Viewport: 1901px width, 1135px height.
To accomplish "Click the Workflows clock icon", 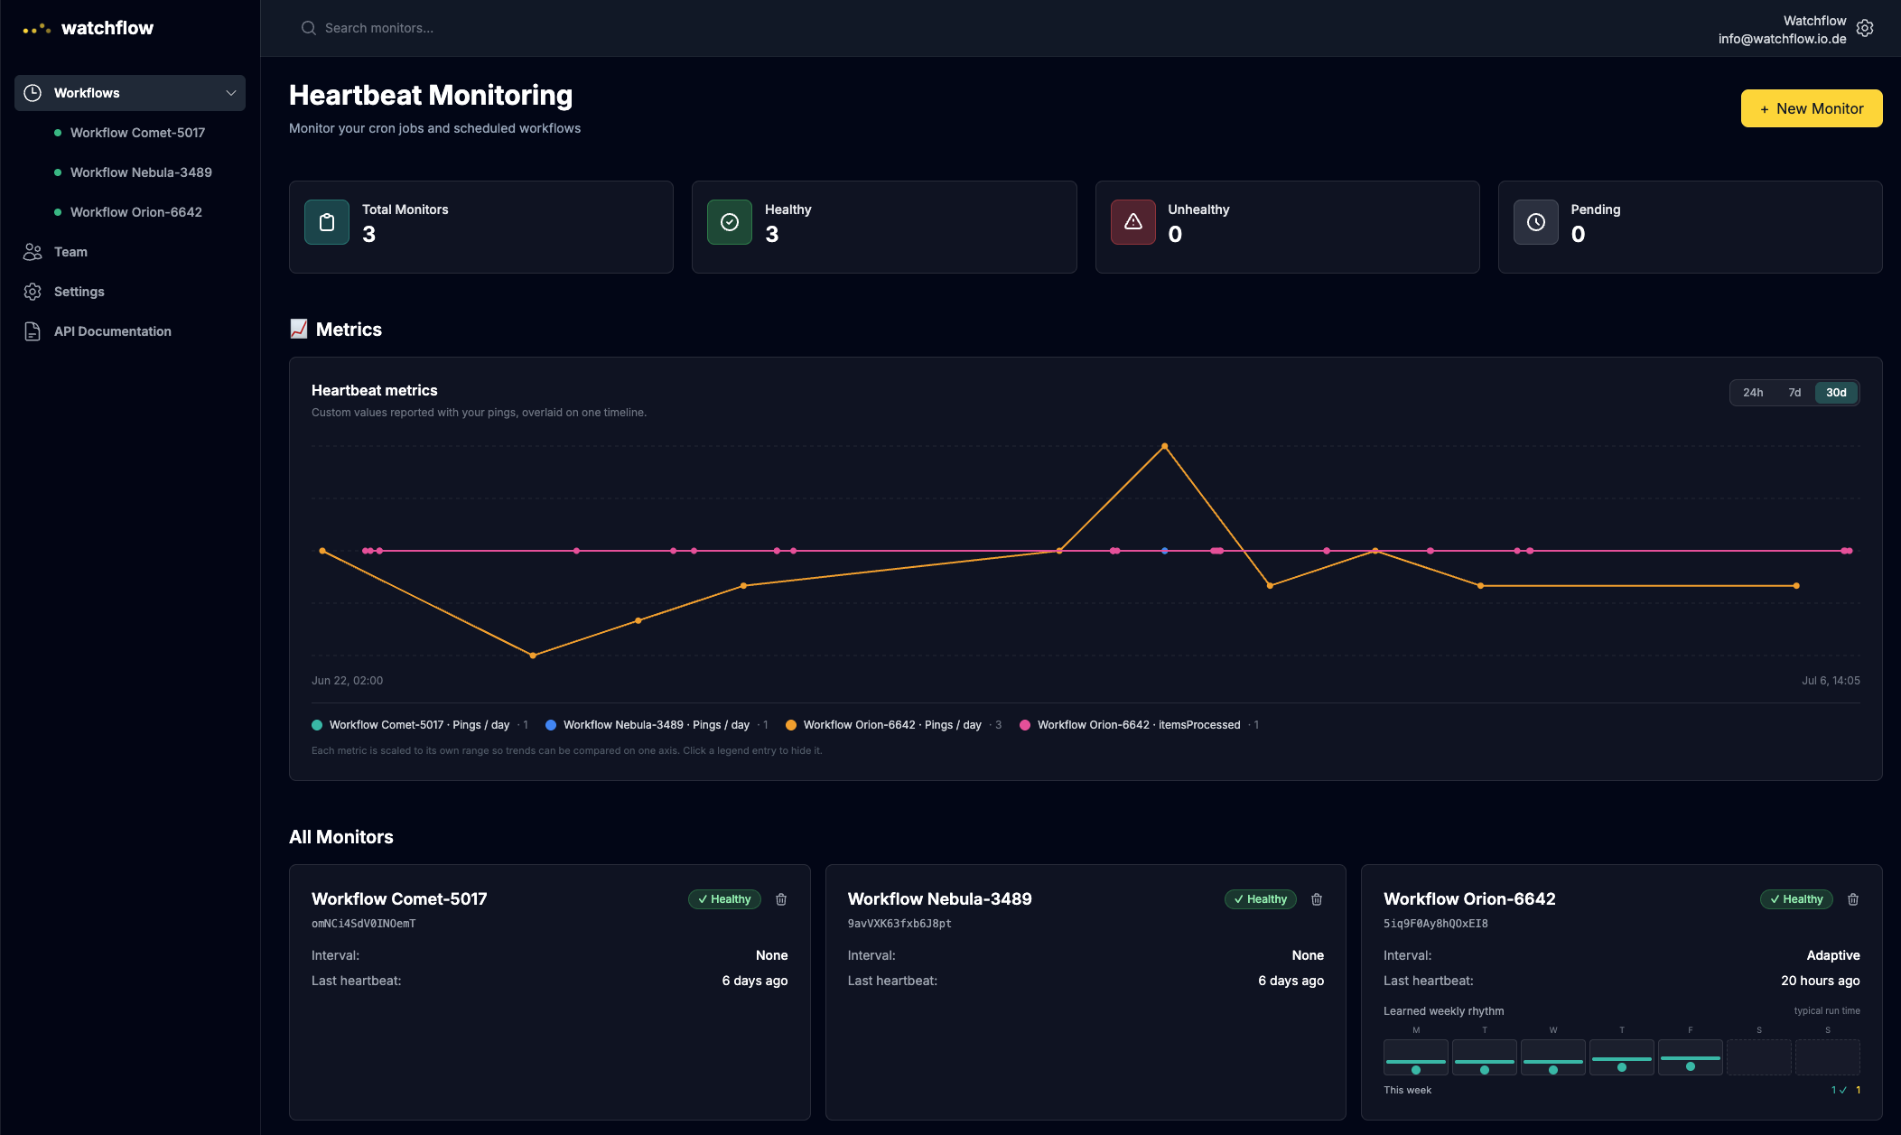I will click(x=33, y=93).
